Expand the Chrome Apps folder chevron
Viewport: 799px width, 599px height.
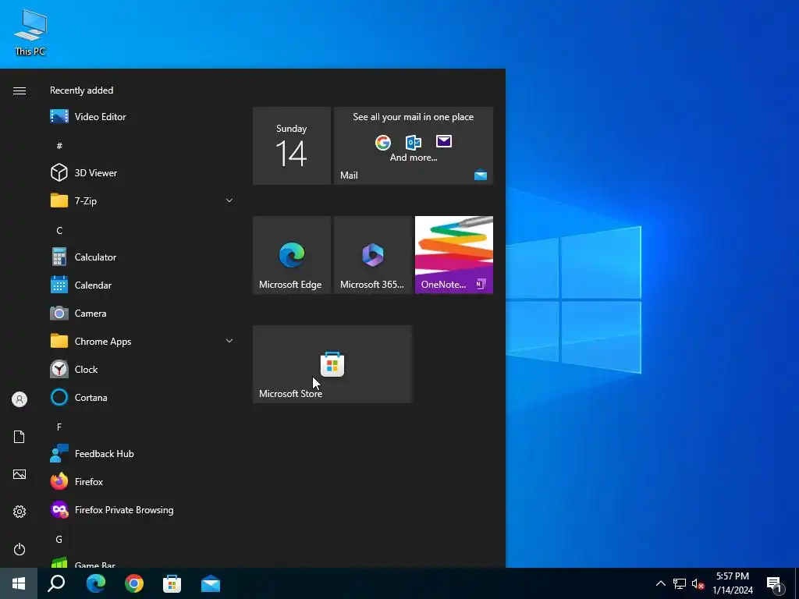tap(229, 342)
